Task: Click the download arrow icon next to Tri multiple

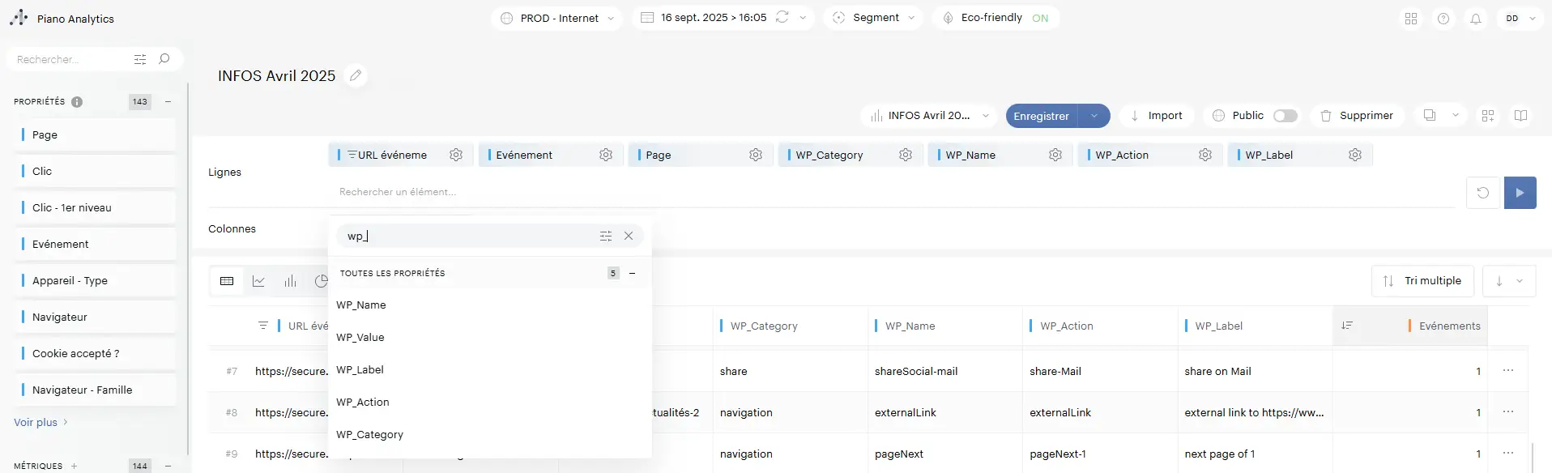Action: (x=1499, y=281)
